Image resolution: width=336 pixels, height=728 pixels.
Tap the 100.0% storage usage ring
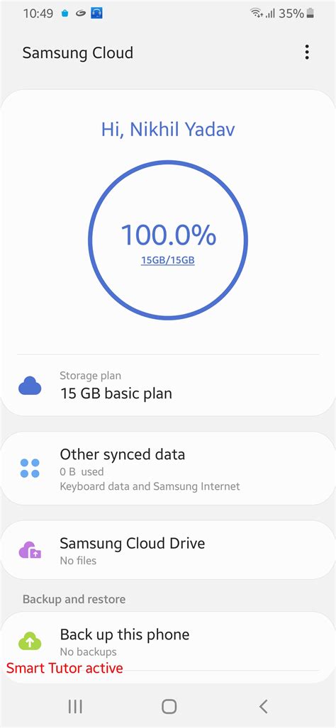pos(168,240)
